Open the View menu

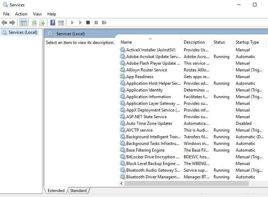coord(37,14)
